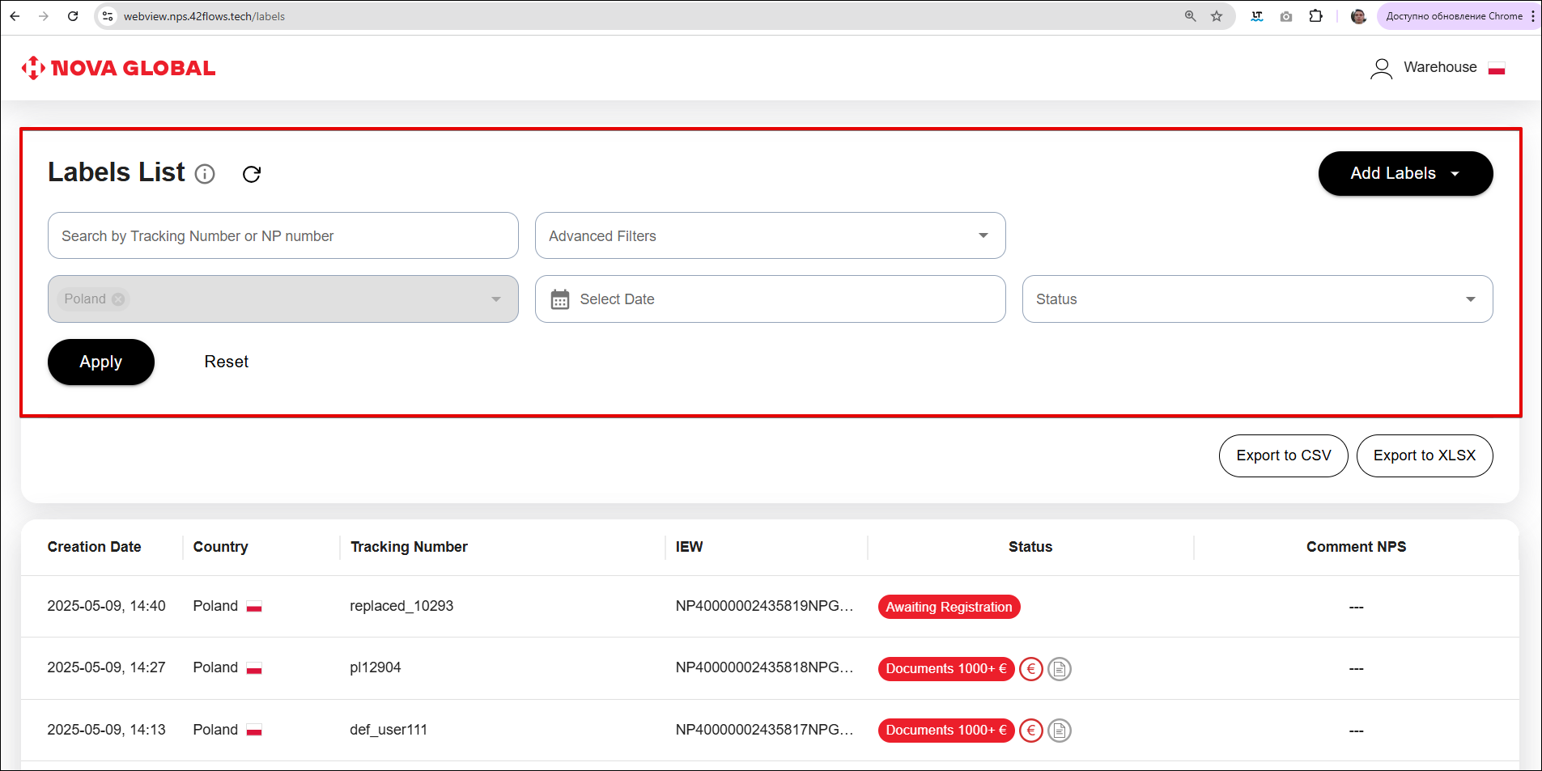Focus the Tracking Number search field
The image size is (1542, 771).
(x=282, y=236)
